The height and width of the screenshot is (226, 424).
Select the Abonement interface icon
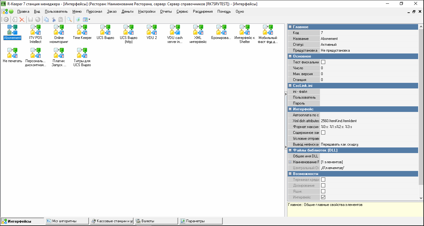[x=12, y=30]
